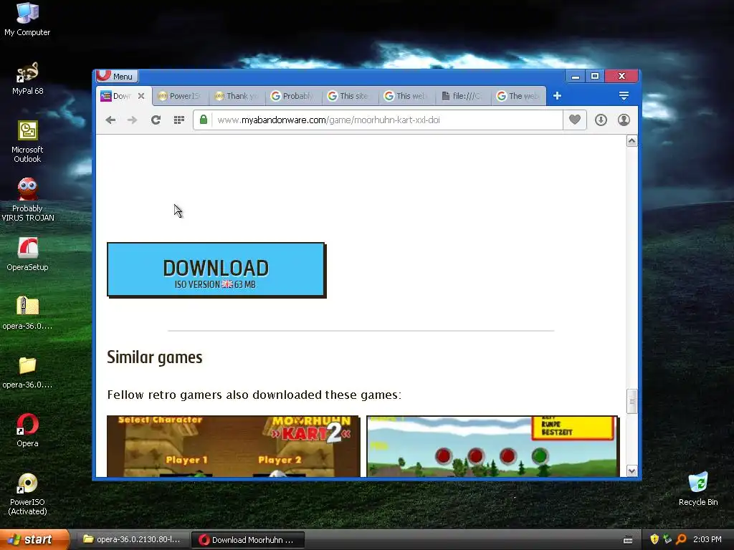Click the vertical scrollbar thumb

pyautogui.click(x=631, y=401)
